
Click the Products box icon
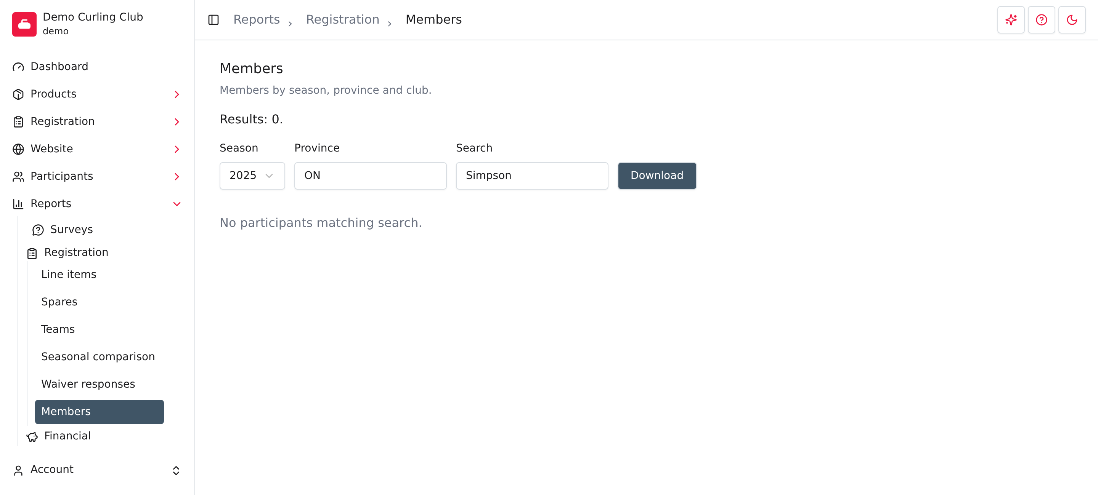(x=18, y=94)
